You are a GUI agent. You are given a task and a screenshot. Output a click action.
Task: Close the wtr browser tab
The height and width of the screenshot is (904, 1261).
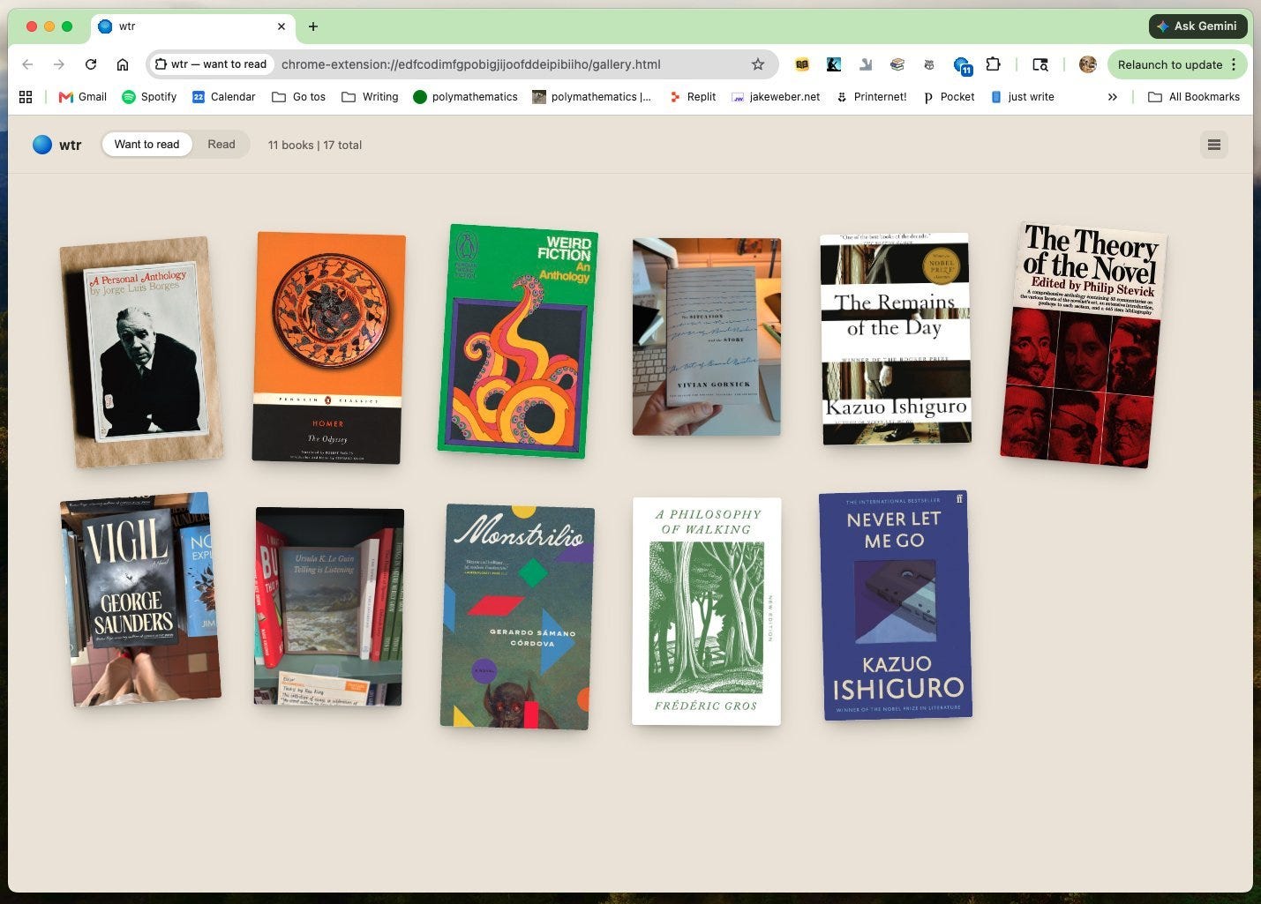(x=281, y=26)
